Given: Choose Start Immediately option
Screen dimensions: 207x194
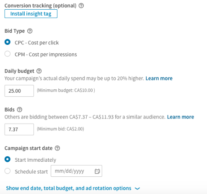Looking at the screenshot, I should coord(8,159).
